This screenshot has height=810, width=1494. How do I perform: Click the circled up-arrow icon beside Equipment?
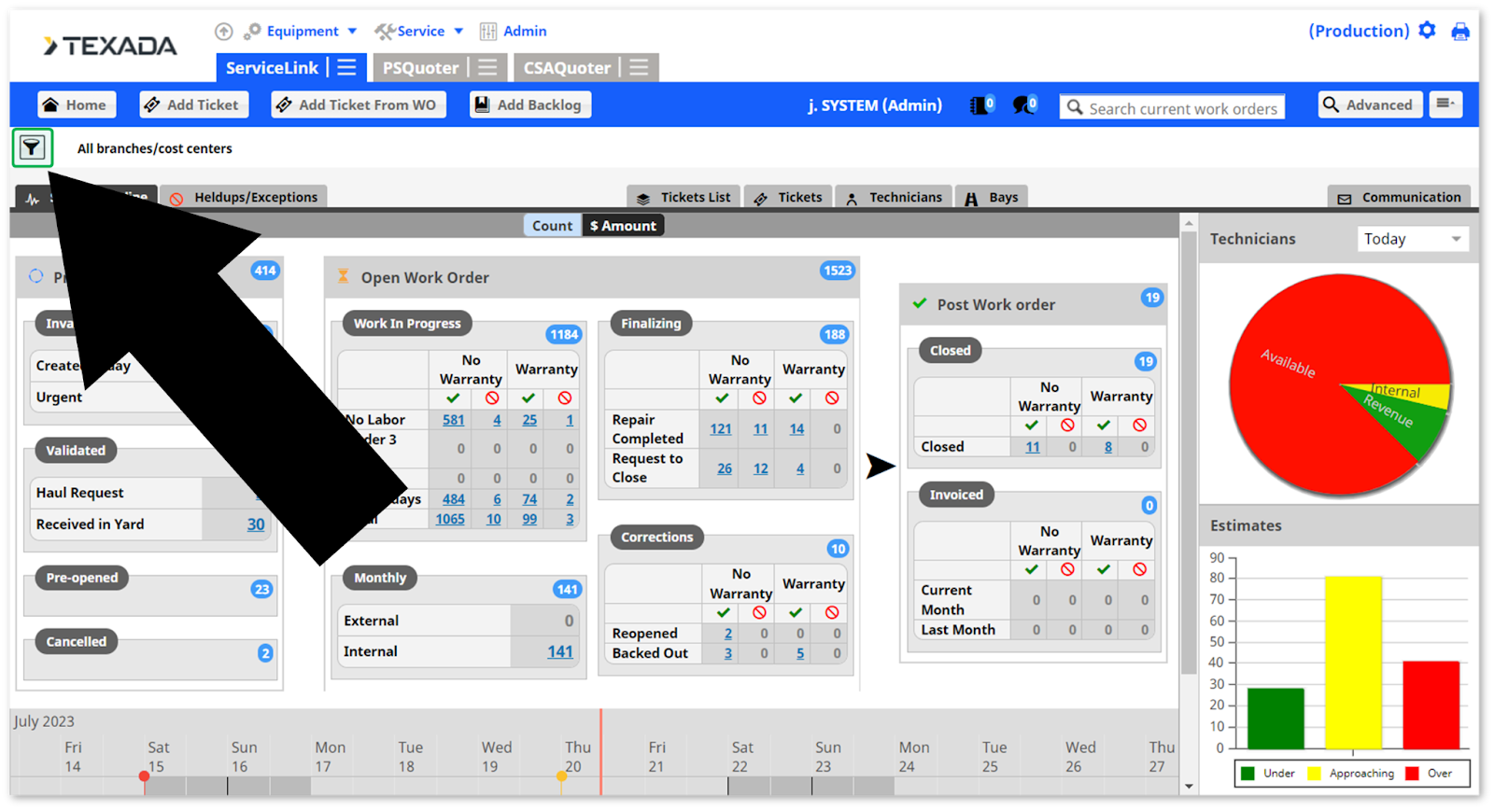click(223, 32)
